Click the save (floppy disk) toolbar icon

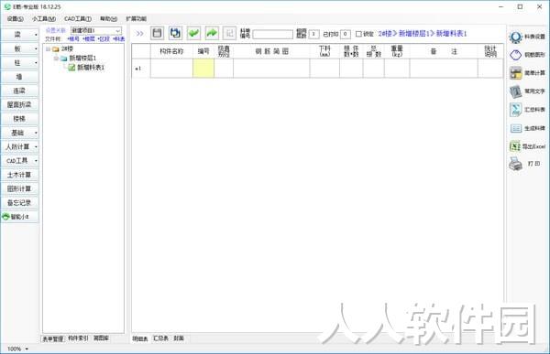[157, 33]
